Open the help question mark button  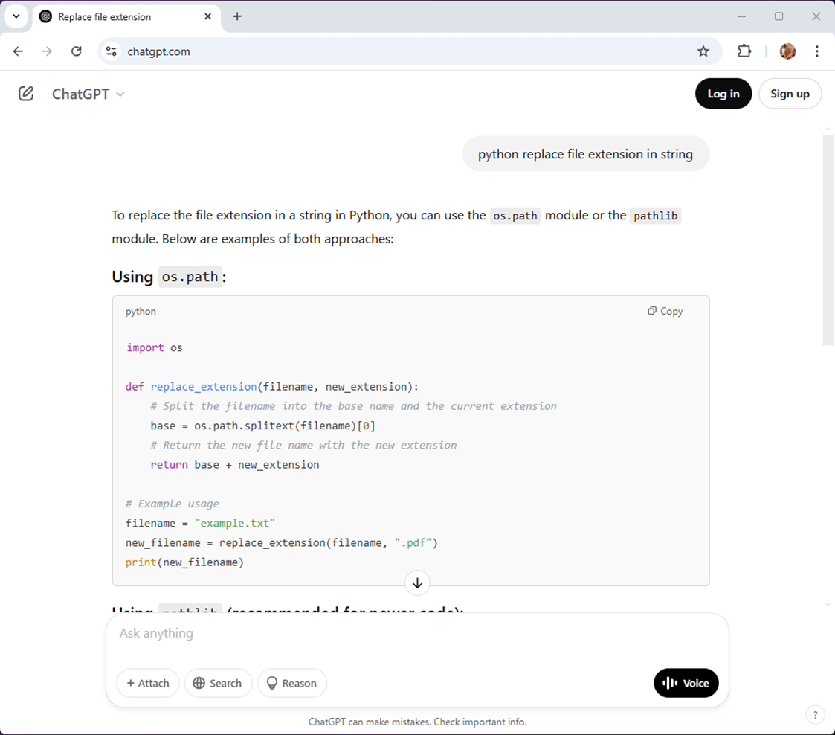pyautogui.click(x=815, y=715)
